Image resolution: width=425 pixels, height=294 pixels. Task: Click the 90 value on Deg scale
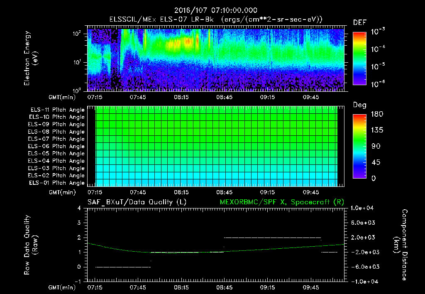pos(376,147)
